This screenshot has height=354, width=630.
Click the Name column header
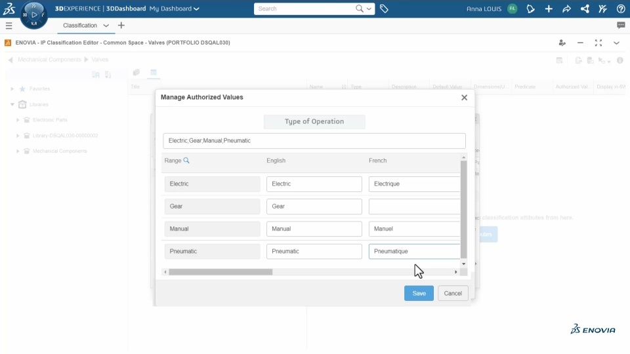pos(316,87)
